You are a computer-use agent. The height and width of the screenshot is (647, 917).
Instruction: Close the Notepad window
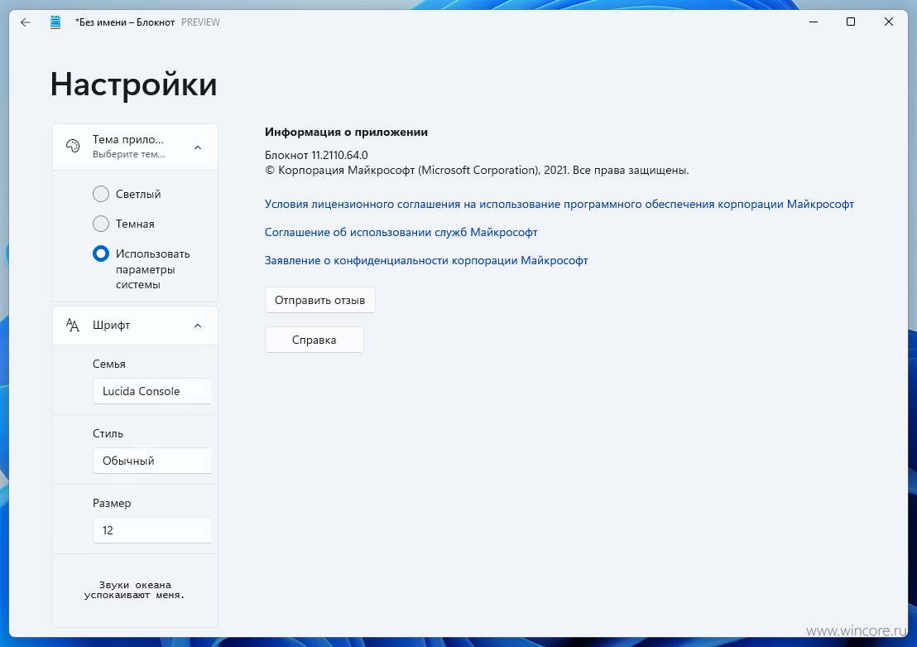[x=888, y=22]
